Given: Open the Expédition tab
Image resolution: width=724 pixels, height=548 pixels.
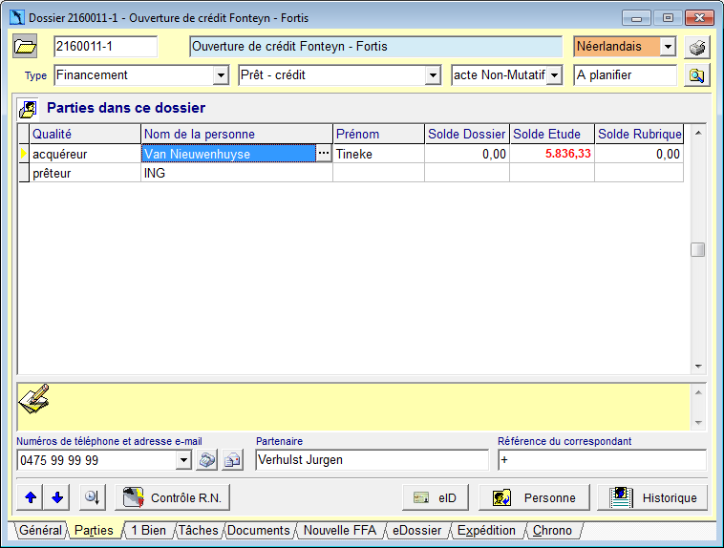Looking at the screenshot, I should tap(486, 530).
